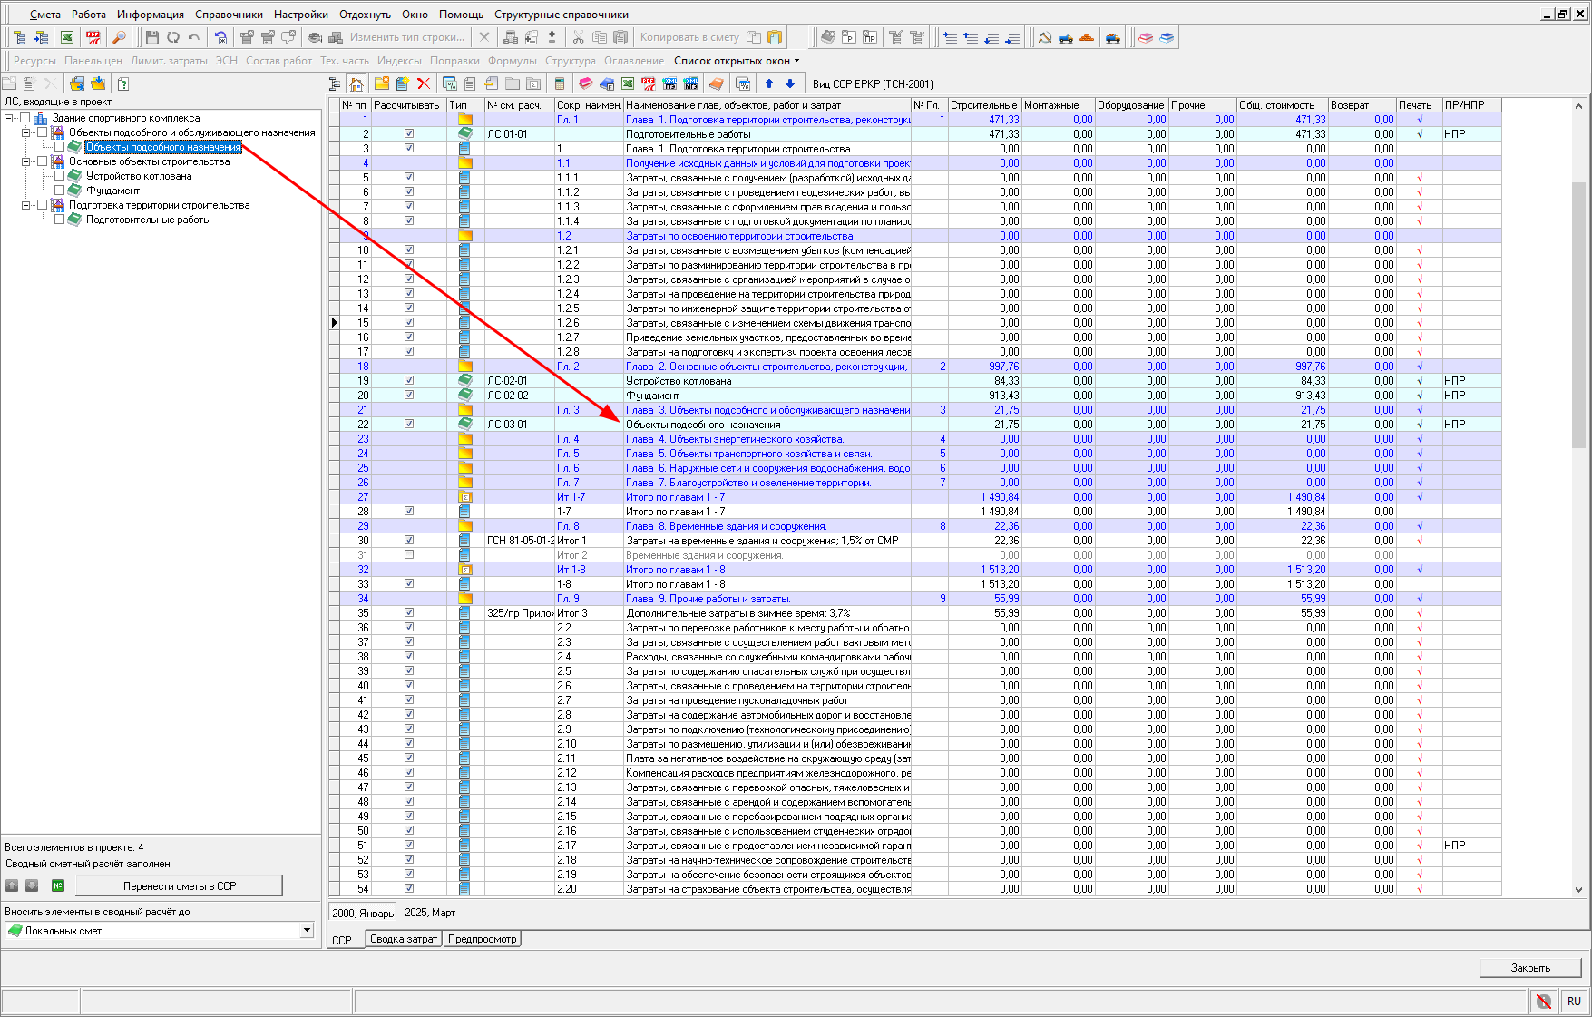Click the blue move-down arrow icon

coord(790,83)
